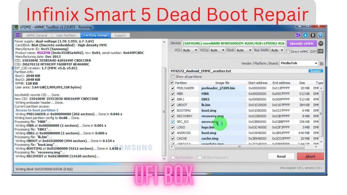Click the log panel vertical scrollbar
Viewport: 347px width, 195px height.
(x=164, y=100)
